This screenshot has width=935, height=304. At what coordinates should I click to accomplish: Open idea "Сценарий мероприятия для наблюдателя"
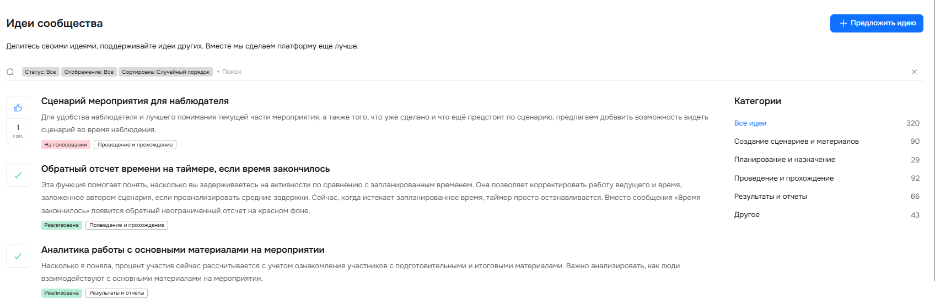(x=135, y=101)
